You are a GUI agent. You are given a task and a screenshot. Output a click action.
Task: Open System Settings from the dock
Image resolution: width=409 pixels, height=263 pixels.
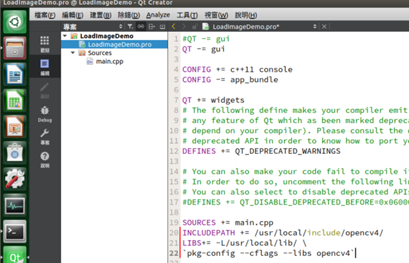[x=15, y=179]
